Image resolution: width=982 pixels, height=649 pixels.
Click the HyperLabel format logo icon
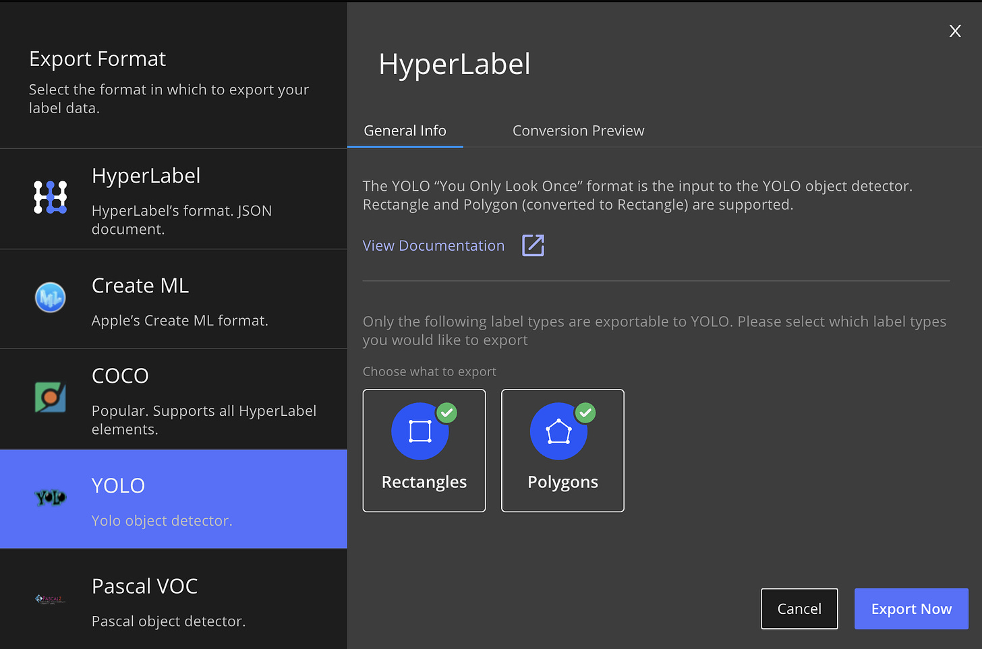pyautogui.click(x=51, y=197)
